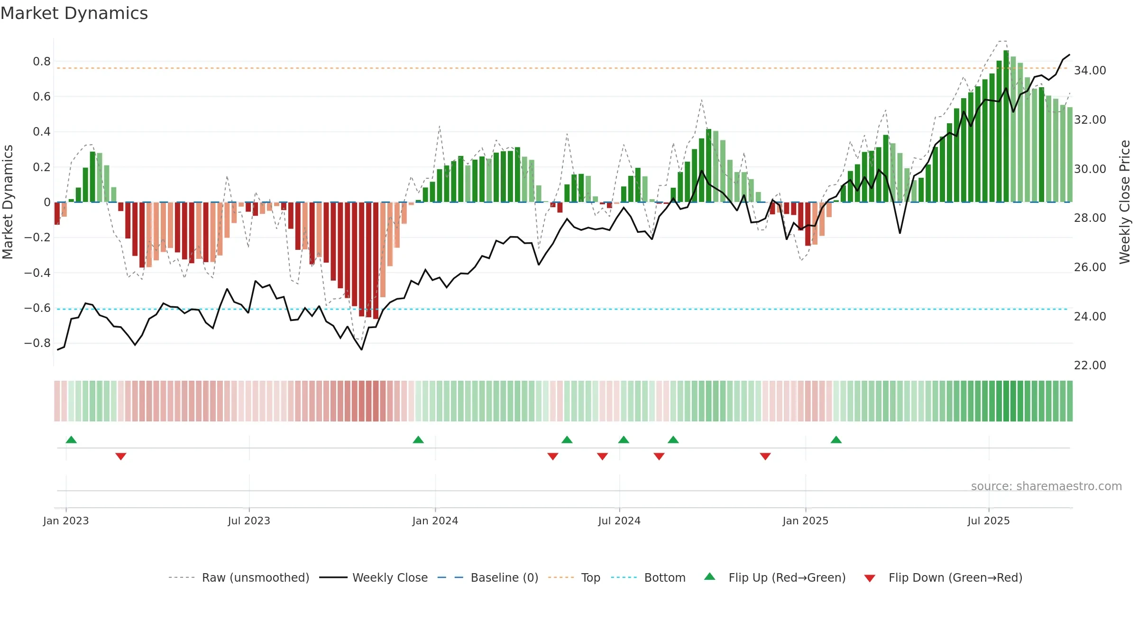This screenshot has width=1138, height=640.
Task: Click the '0.4' left axis tick label
Action: coord(42,131)
